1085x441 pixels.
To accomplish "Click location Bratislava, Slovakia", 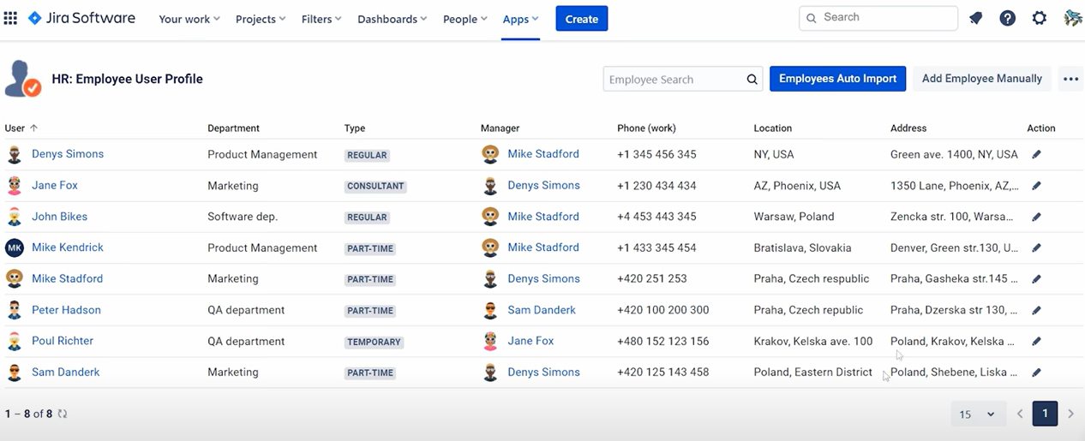I will coord(802,247).
